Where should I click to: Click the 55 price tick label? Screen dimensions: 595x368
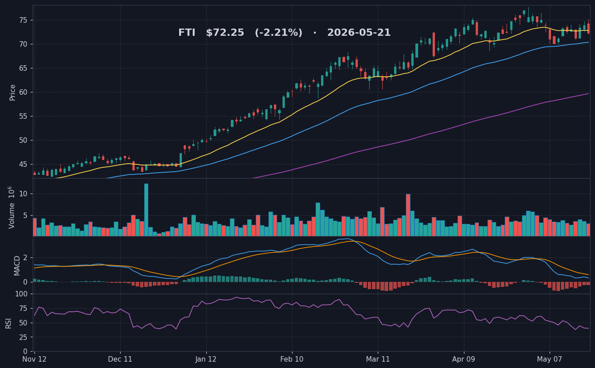click(23, 116)
